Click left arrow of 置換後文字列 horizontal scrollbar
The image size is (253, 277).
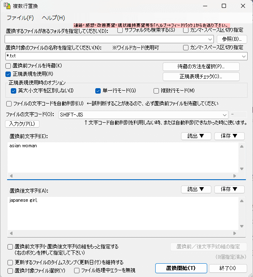tap(11, 233)
